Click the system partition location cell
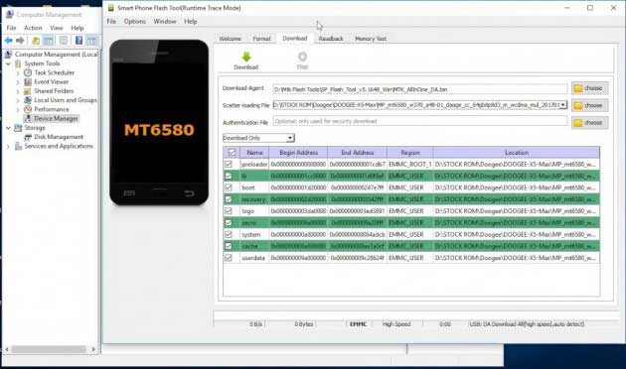The height and width of the screenshot is (369, 626). pyautogui.click(x=516, y=234)
